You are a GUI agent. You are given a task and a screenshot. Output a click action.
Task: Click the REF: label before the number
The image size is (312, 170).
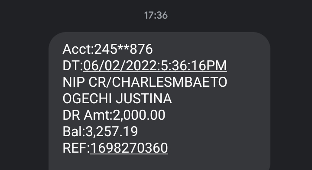76,148
